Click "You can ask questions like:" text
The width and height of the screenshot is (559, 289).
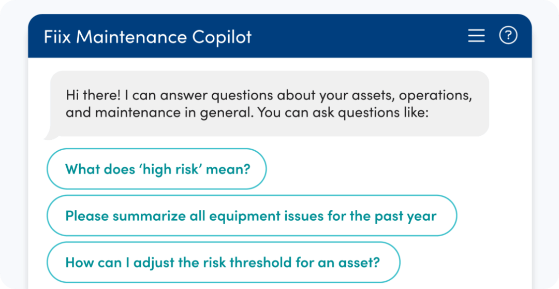click(343, 112)
